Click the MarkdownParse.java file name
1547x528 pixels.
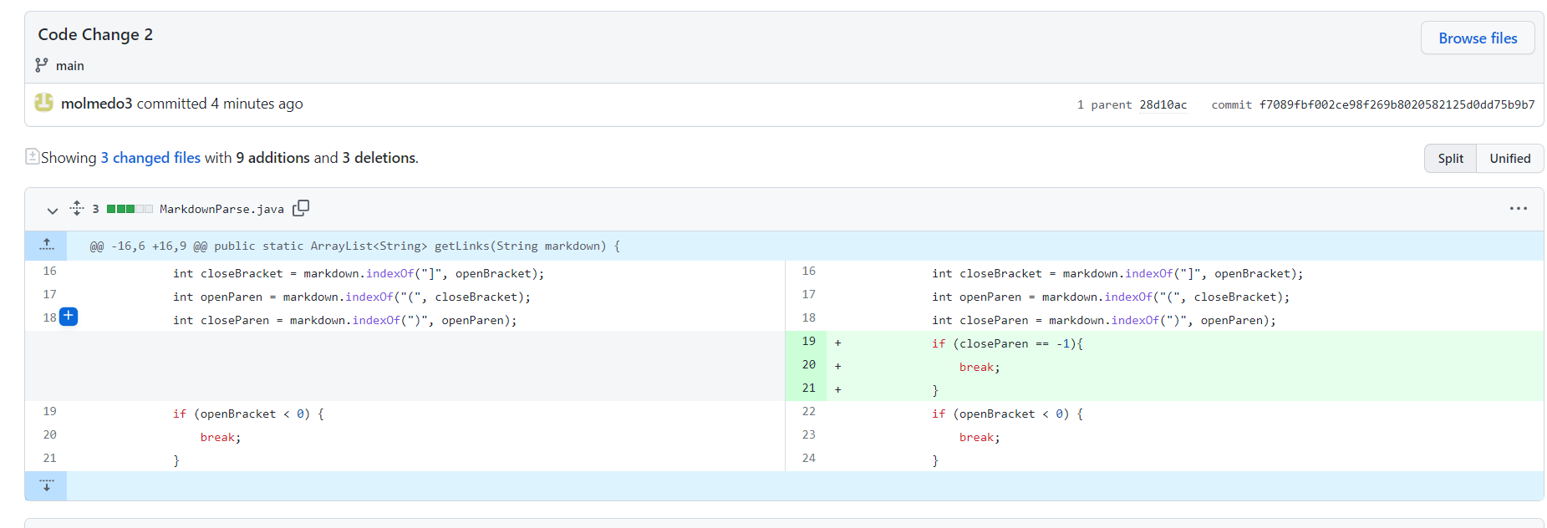click(221, 209)
